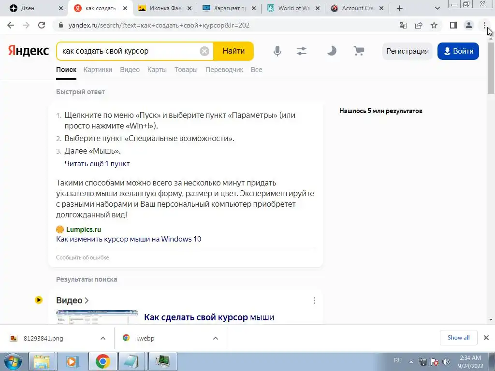The height and width of the screenshot is (371, 495).
Task: Click the Регистрация button
Action: click(x=407, y=51)
